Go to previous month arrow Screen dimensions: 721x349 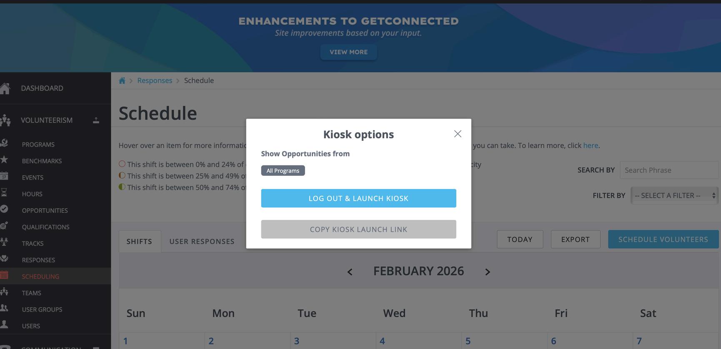click(x=350, y=272)
